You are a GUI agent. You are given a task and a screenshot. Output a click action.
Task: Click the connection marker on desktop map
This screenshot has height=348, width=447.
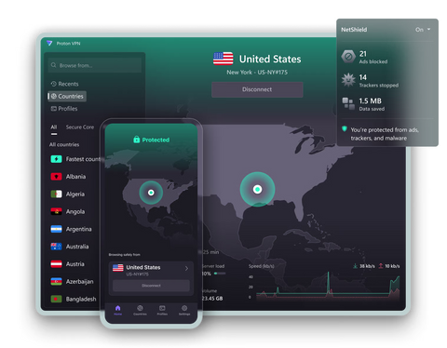257,189
